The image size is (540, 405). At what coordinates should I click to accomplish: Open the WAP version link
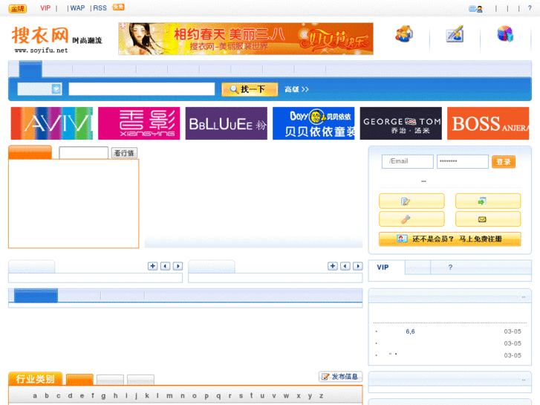click(x=77, y=8)
